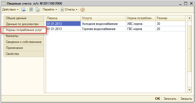Screen dimensions: 195x103
Task: Maximize the Лицевые счета window
Action: (186, 4)
